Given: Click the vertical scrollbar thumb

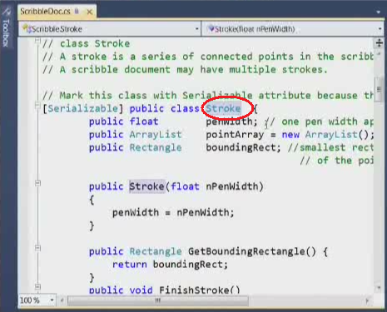Looking at the screenshot, I should point(379,89).
